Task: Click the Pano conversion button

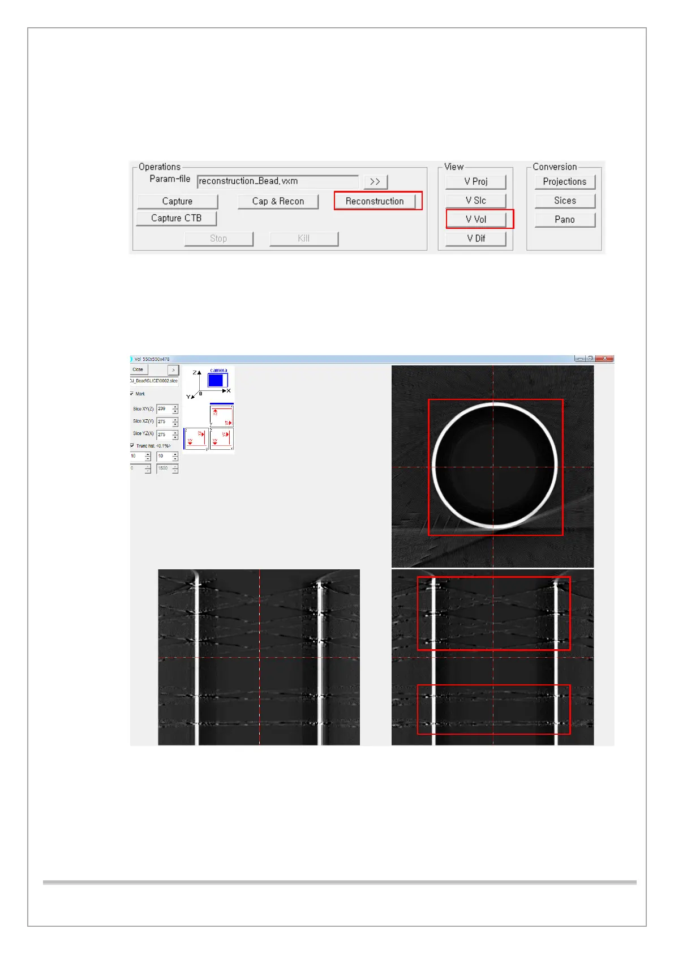Action: 565,219
